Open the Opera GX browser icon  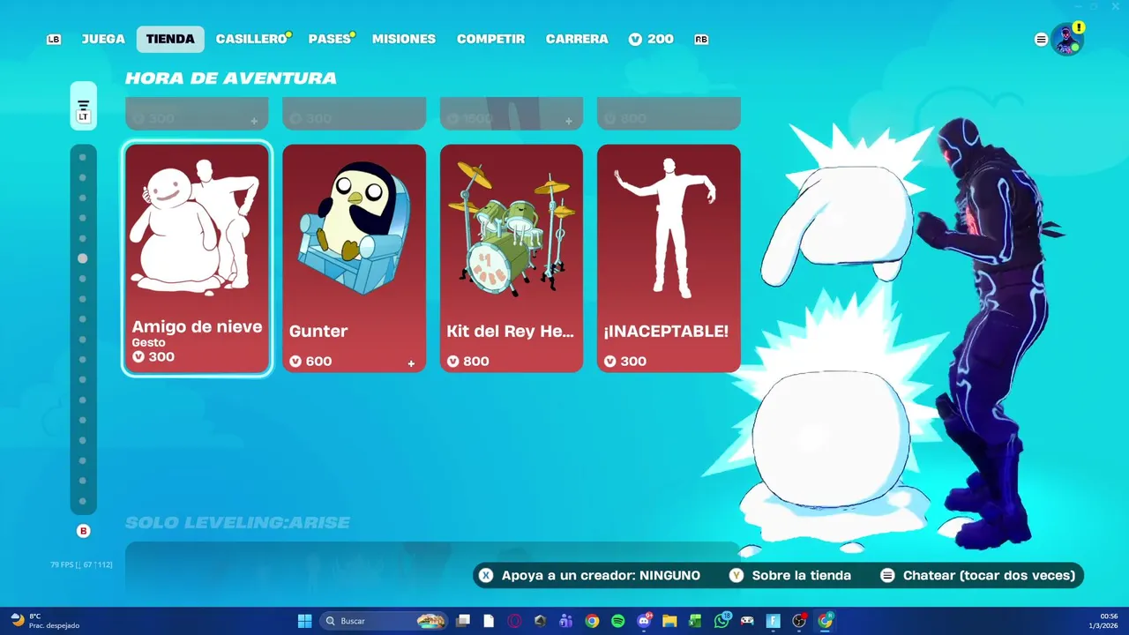[x=514, y=621]
